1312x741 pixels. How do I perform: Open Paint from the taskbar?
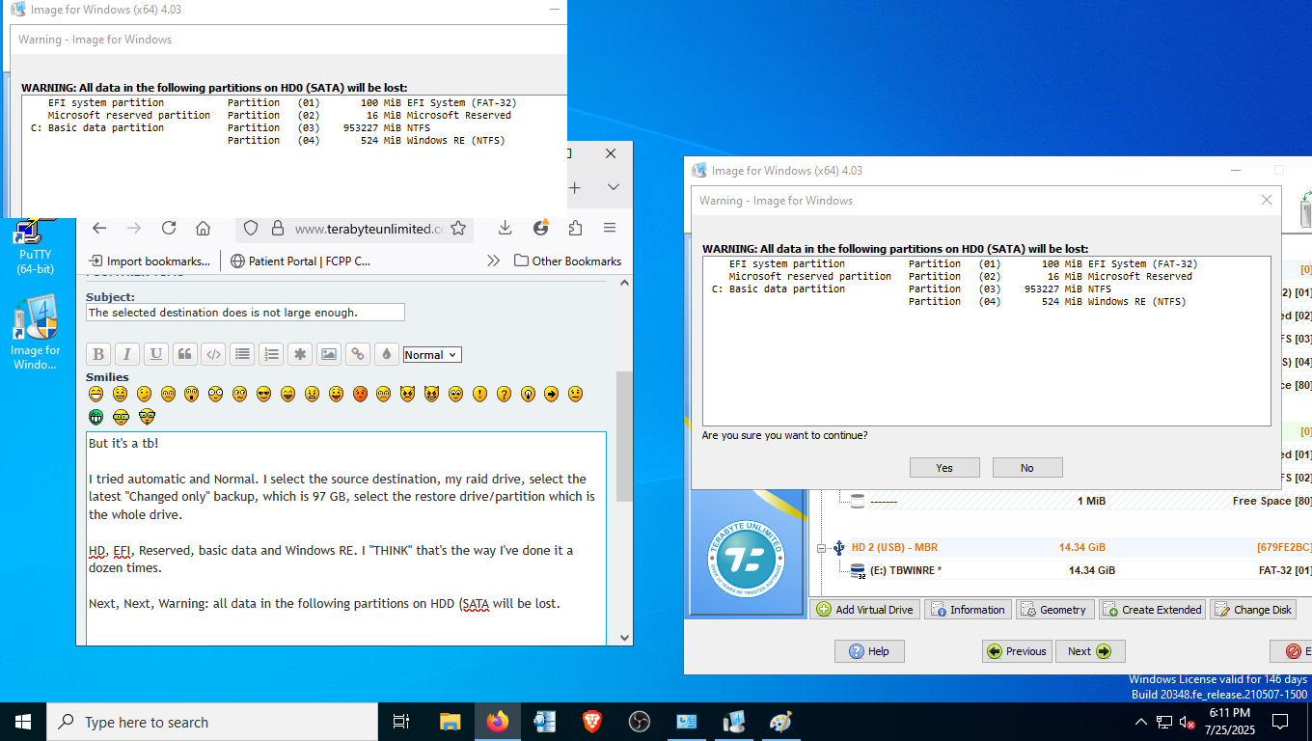click(781, 722)
